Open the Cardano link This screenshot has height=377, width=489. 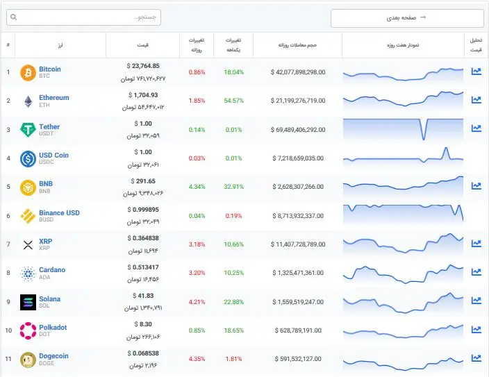pyautogui.click(x=52, y=269)
